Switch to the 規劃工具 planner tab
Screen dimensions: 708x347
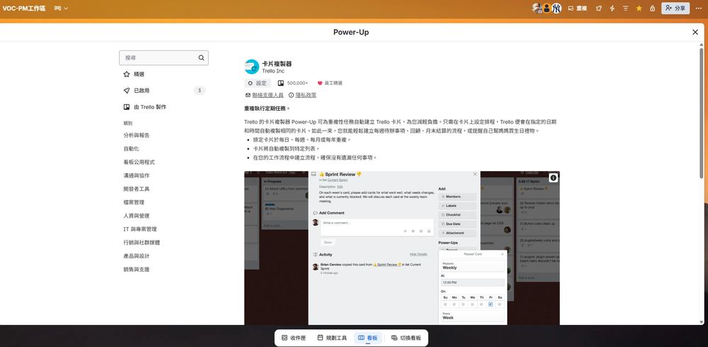[x=332, y=338]
